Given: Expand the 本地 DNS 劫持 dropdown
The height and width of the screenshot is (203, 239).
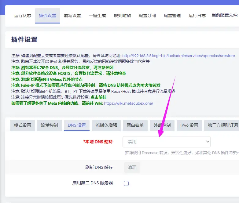Looking at the screenshot, I should click(166, 142).
